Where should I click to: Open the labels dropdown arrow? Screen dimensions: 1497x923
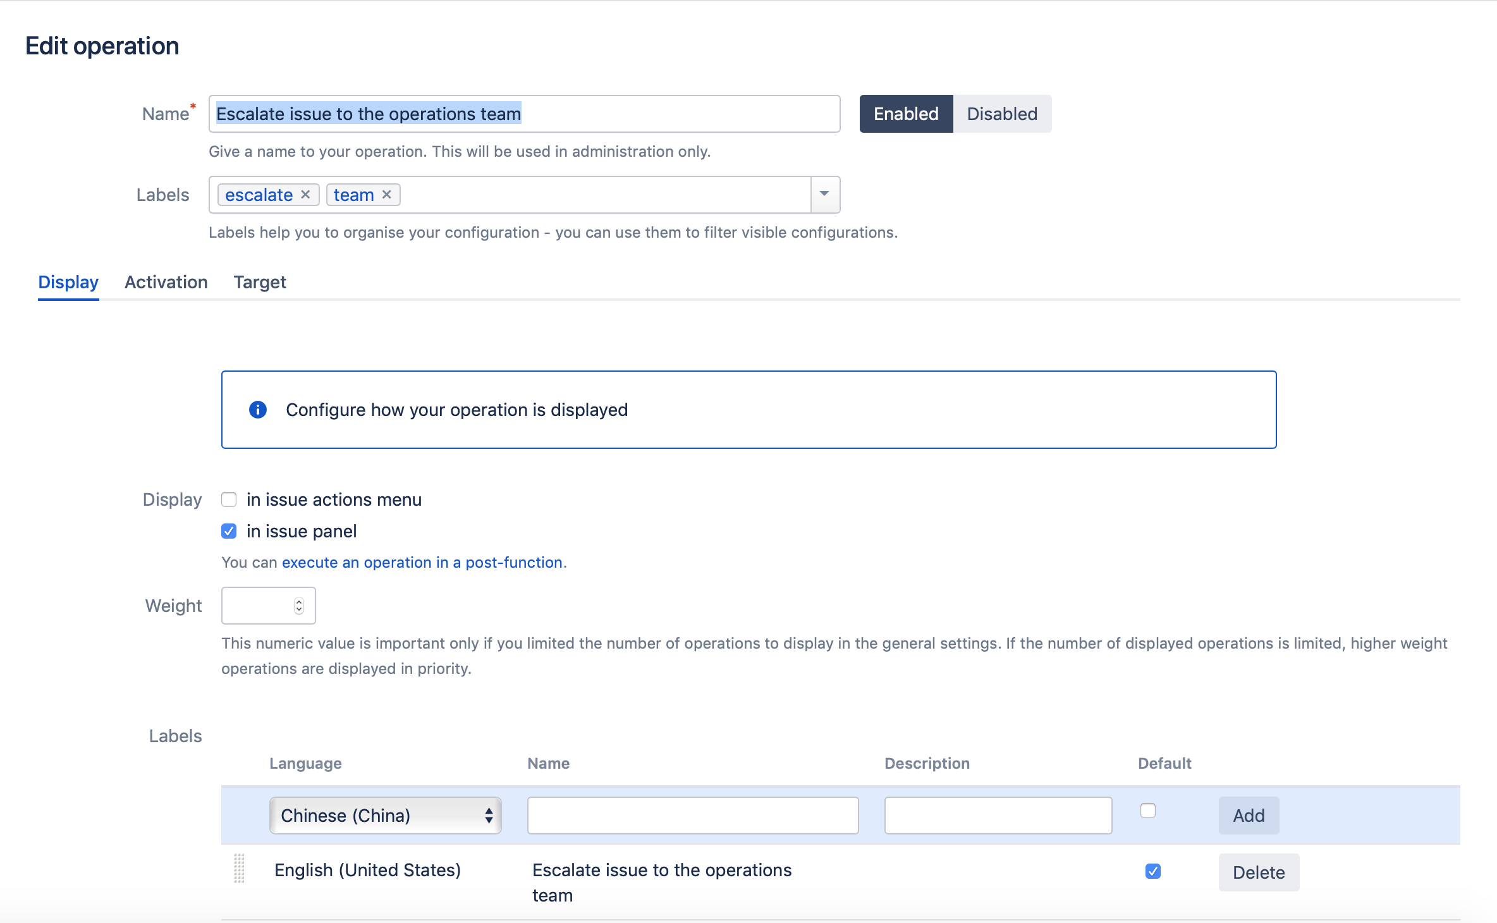[x=824, y=194]
